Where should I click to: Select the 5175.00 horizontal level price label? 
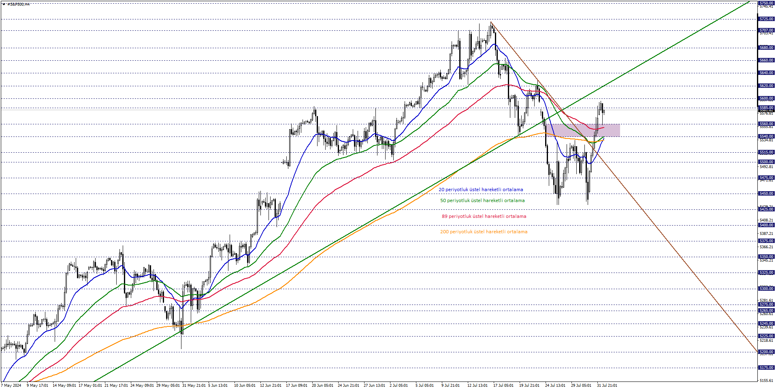766,368
